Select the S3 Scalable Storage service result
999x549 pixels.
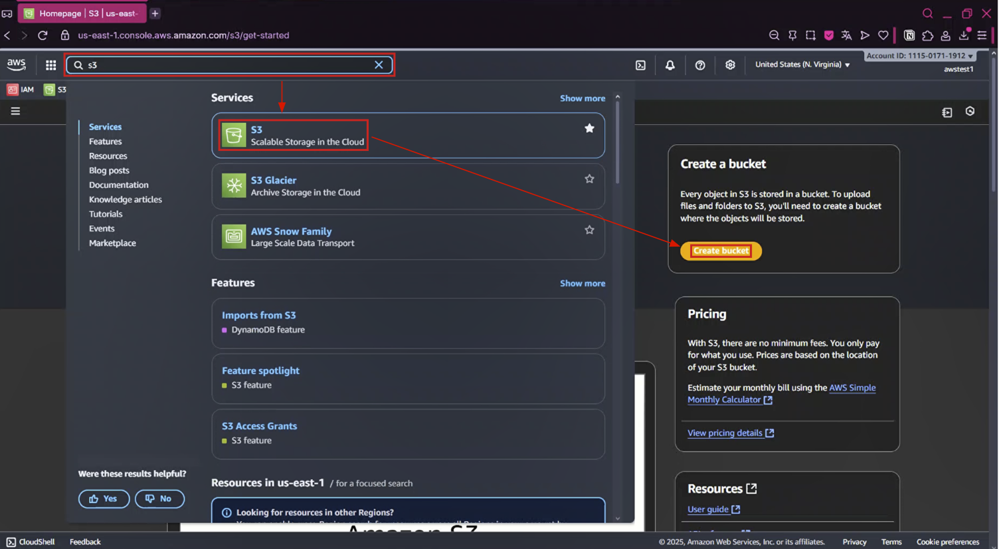pyautogui.click(x=408, y=136)
